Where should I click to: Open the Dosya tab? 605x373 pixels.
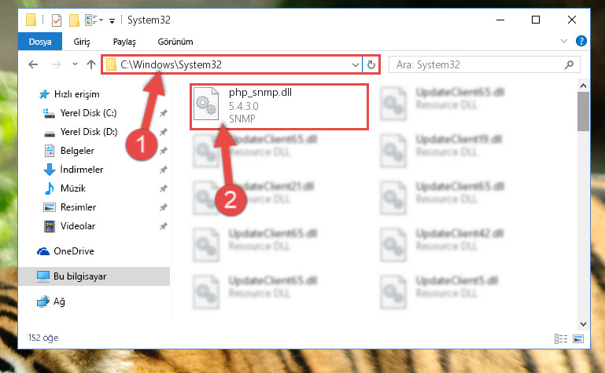[40, 42]
